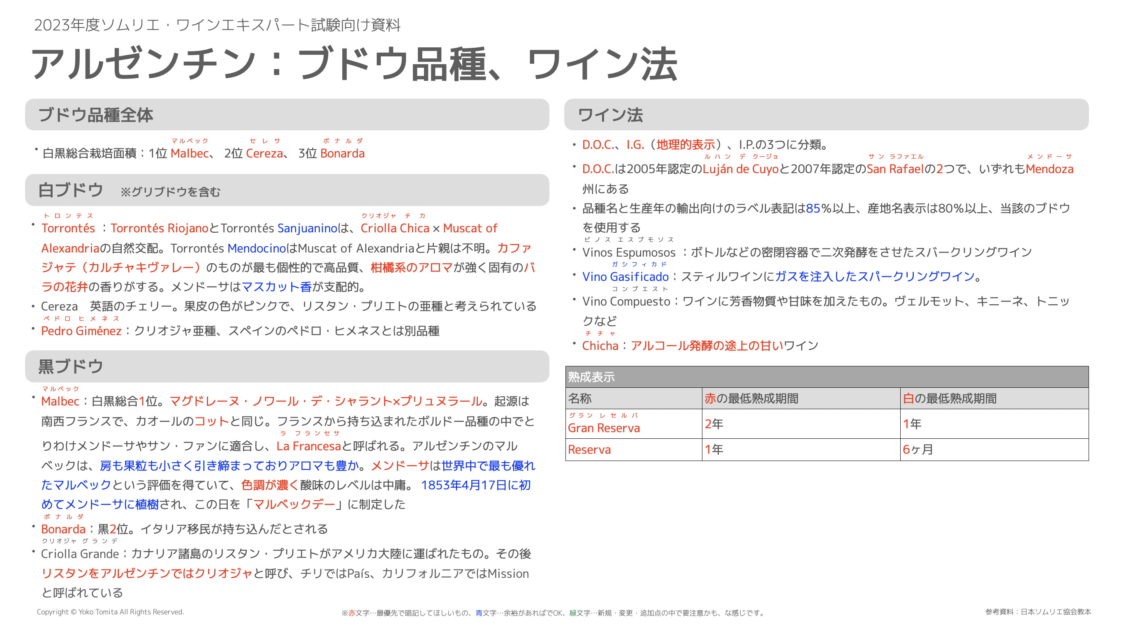Click the footer 参考資料：日本ソムリエ協会教本
This screenshot has height=630, width=1126.
pyautogui.click(x=1038, y=612)
